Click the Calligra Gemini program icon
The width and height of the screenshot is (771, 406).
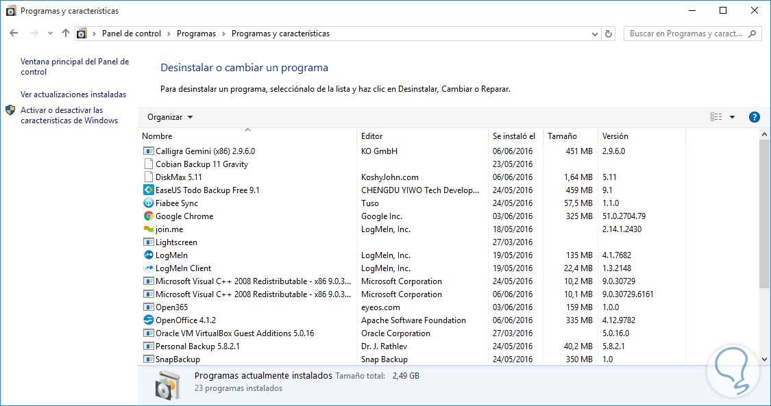[x=149, y=151]
